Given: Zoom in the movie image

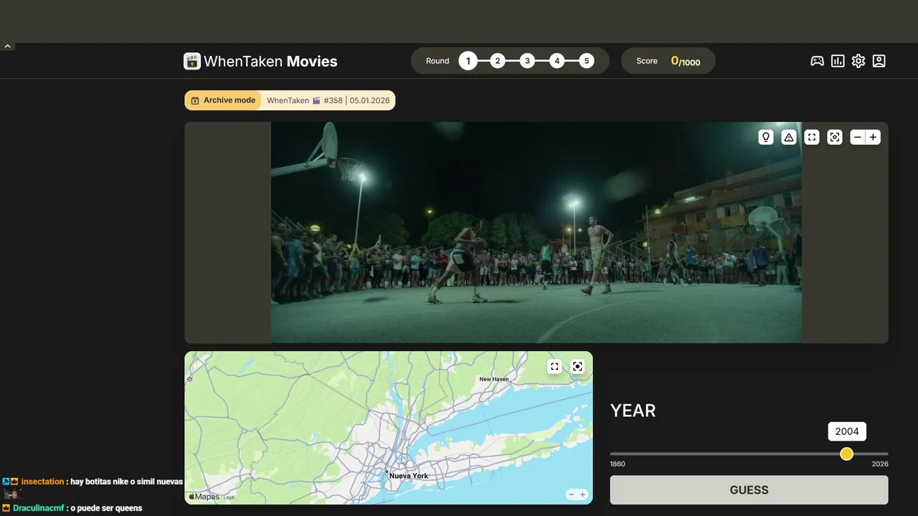Looking at the screenshot, I should [873, 137].
